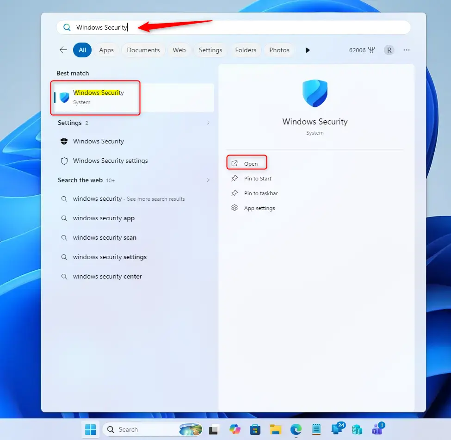Switch to the Documents filter tab
The width and height of the screenshot is (451, 440).
pos(143,50)
